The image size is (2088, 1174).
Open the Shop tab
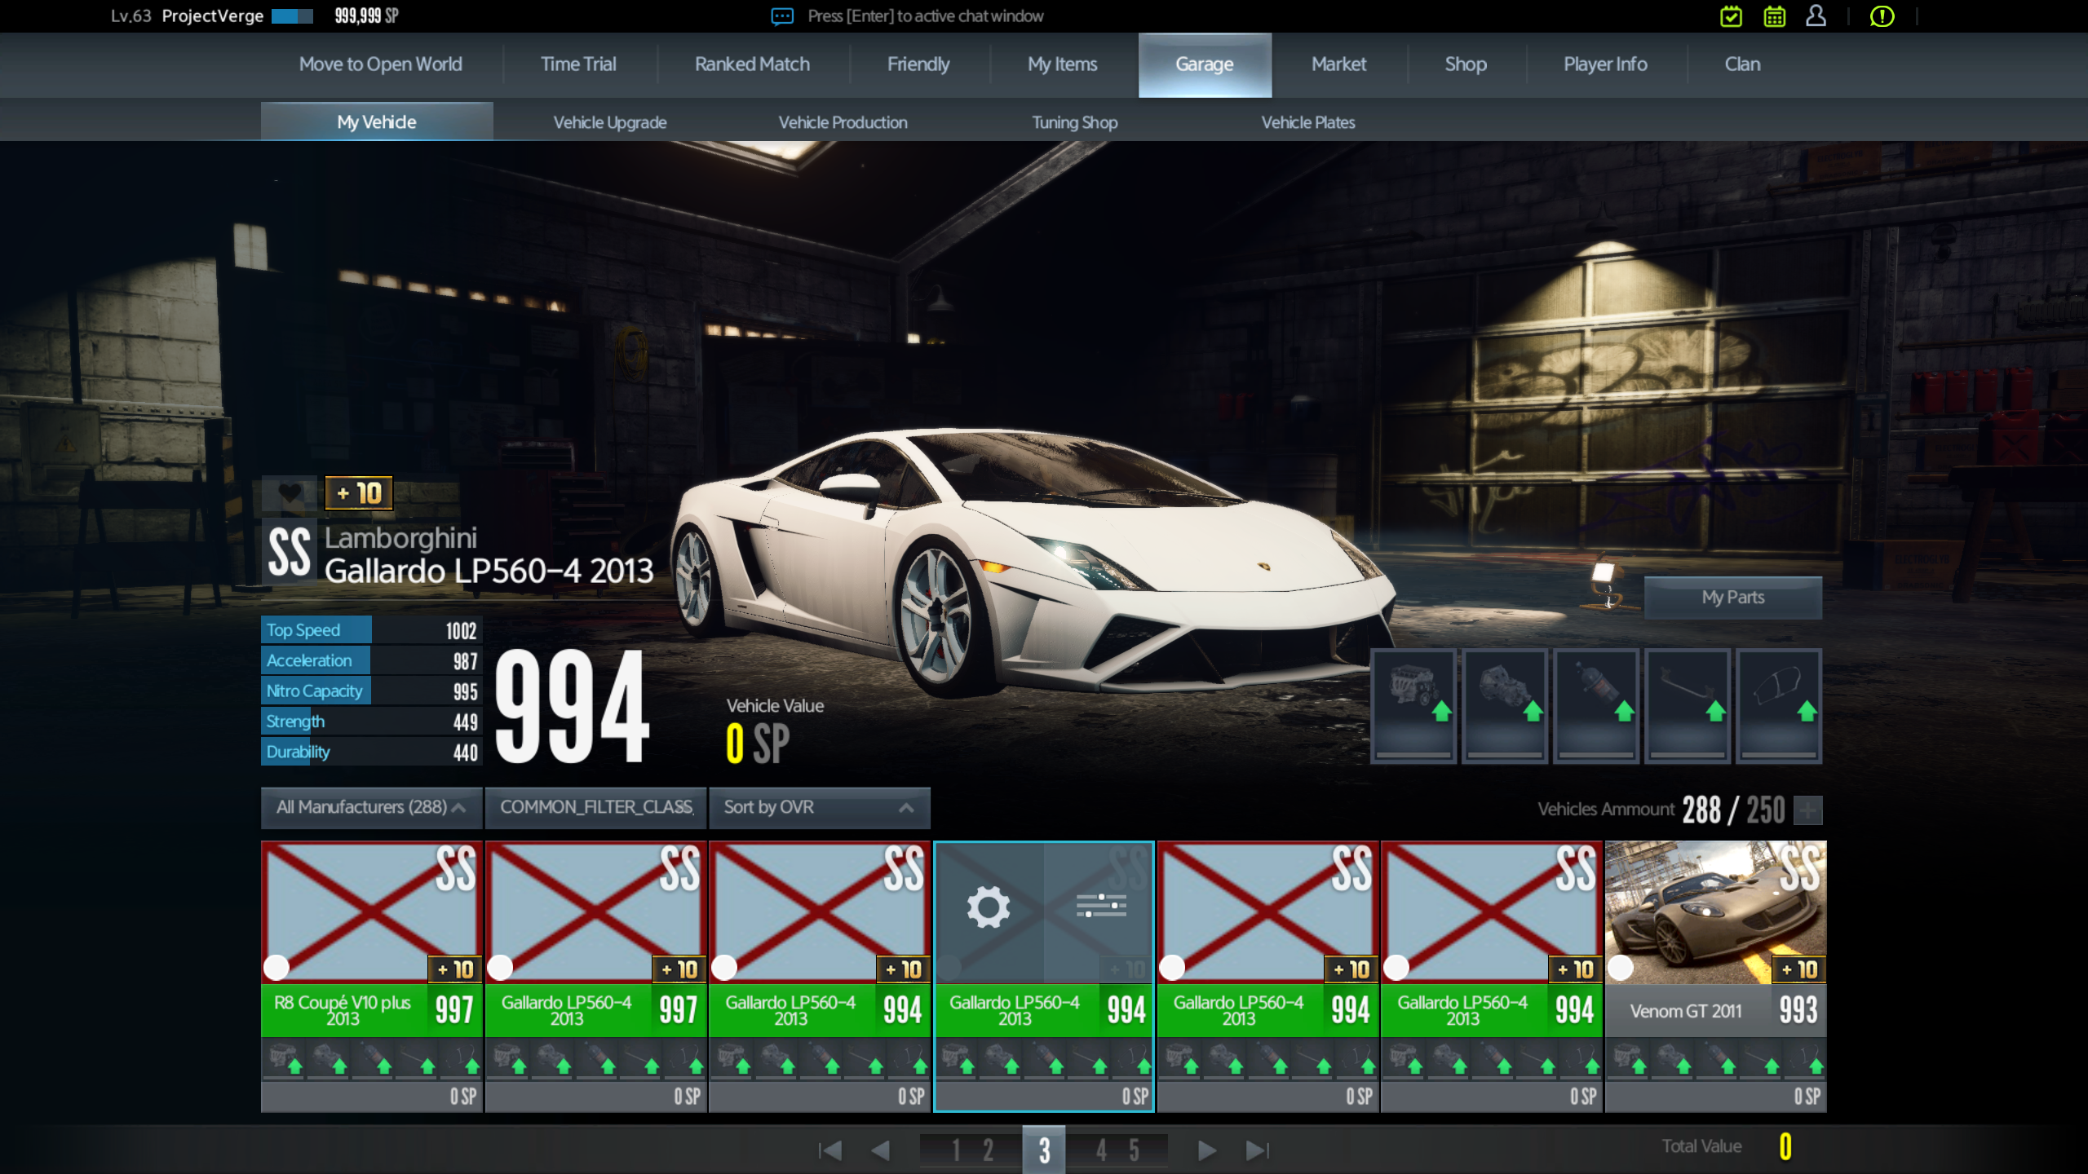tap(1466, 64)
